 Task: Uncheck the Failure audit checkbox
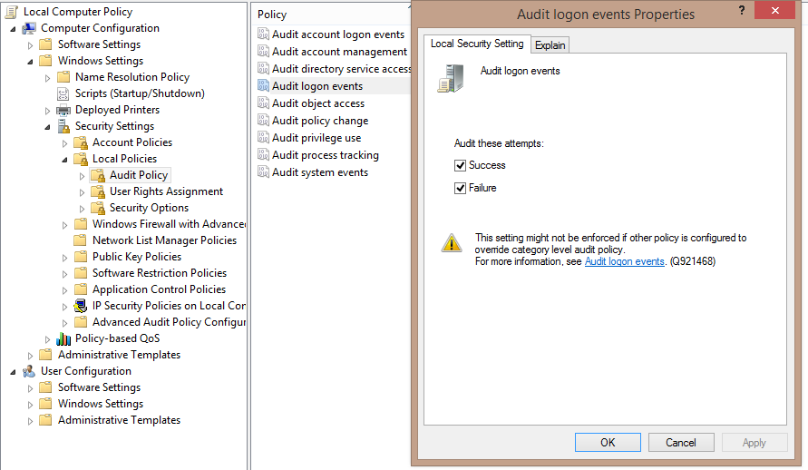pyautogui.click(x=460, y=188)
